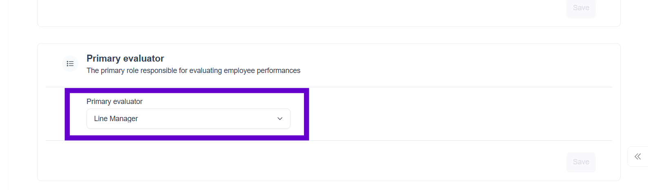Click the empty middle of the Line Manager select box

(x=204, y=119)
